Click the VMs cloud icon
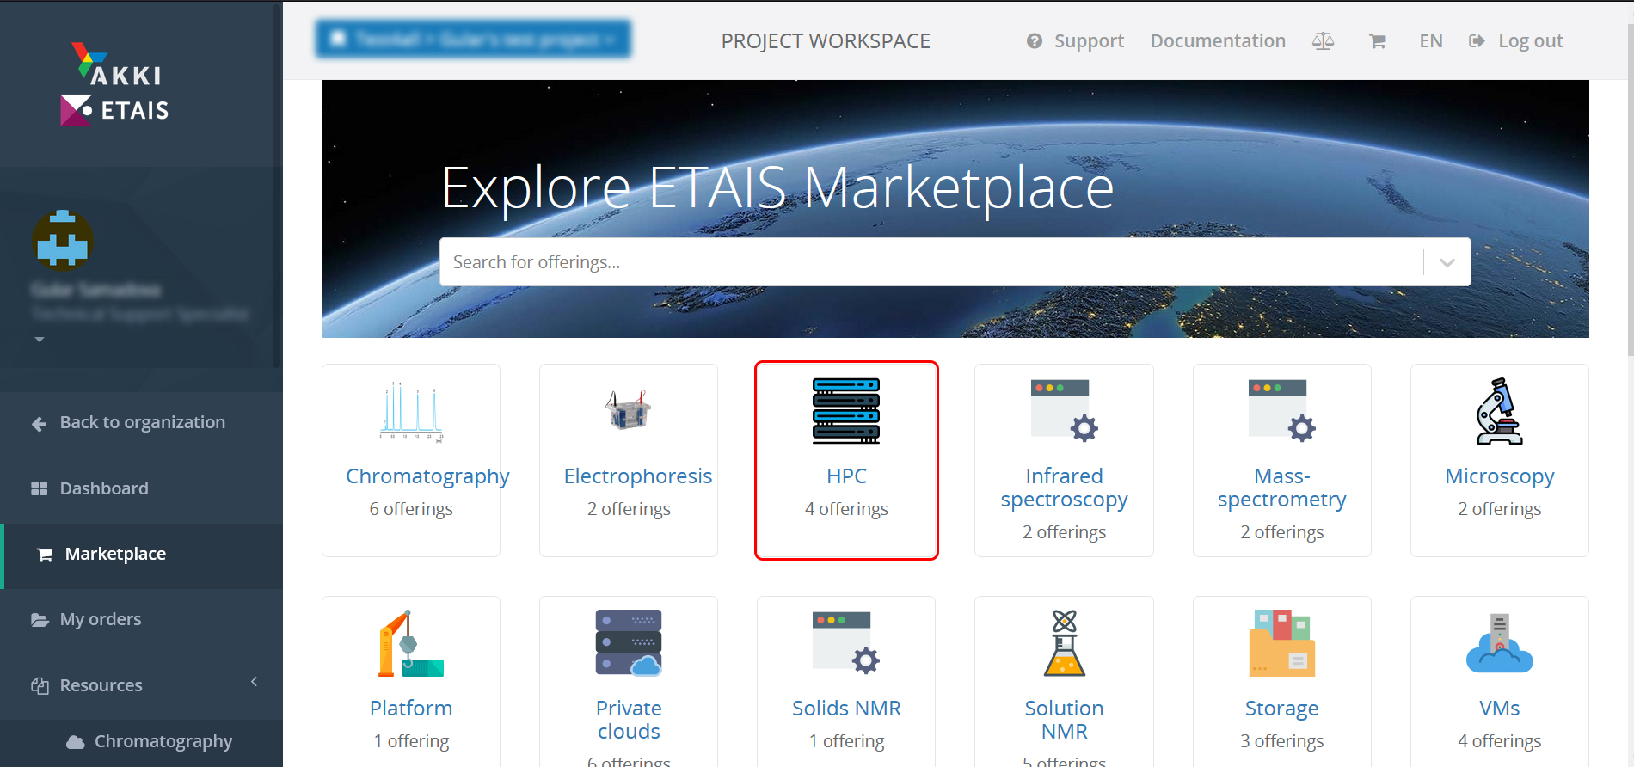The image size is (1634, 767). click(1500, 643)
